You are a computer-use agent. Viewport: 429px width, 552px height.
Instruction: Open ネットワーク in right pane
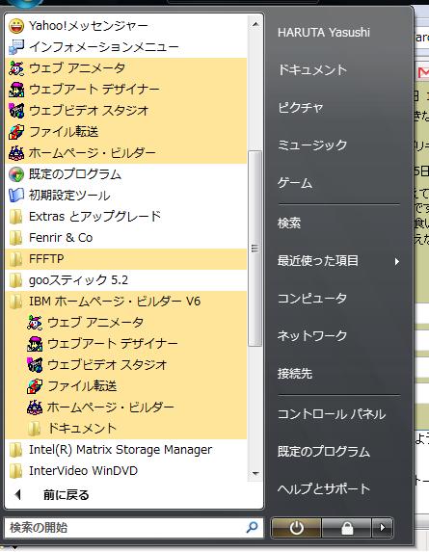312,335
